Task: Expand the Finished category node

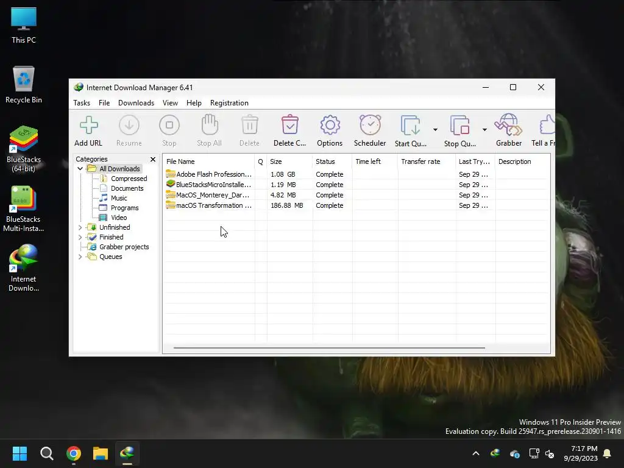Action: point(80,237)
